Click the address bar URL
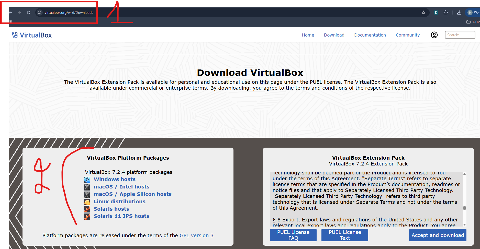Viewport: 480px width, 249px height. pos(69,13)
